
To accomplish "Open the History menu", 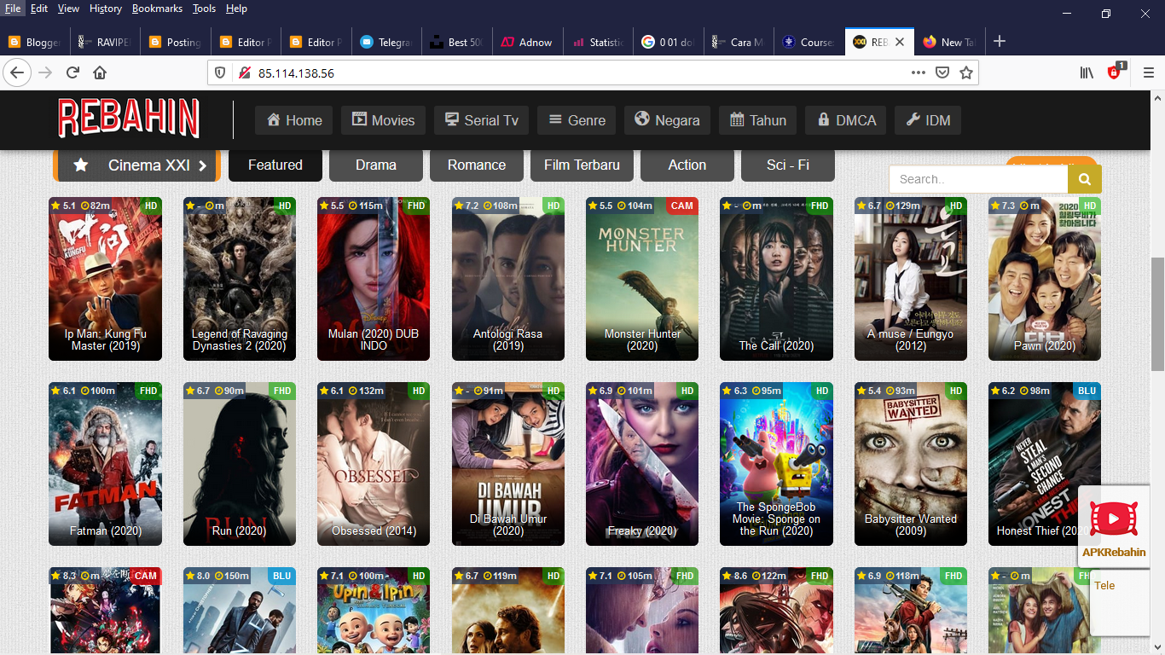I will (106, 9).
